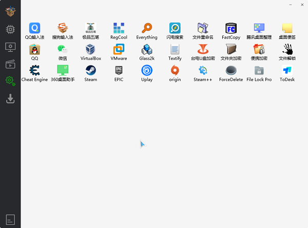Image resolution: width=308 pixels, height=228 pixels.
Task: Launch Uplay
Action: 147,73
